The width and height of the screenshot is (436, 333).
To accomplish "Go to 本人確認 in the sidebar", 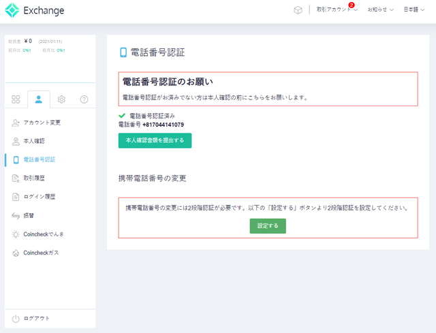I will pyautogui.click(x=50, y=141).
